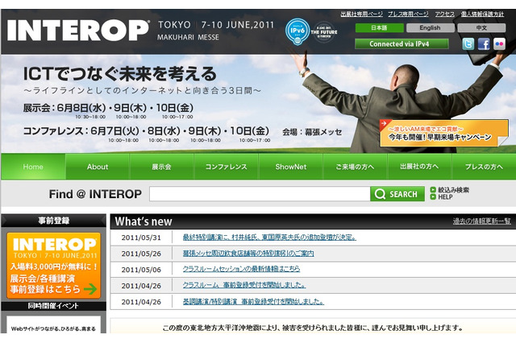Open 個人情報保護方針 top link
Image resolution: width=516 pixels, height=343 pixels.
tap(482, 14)
